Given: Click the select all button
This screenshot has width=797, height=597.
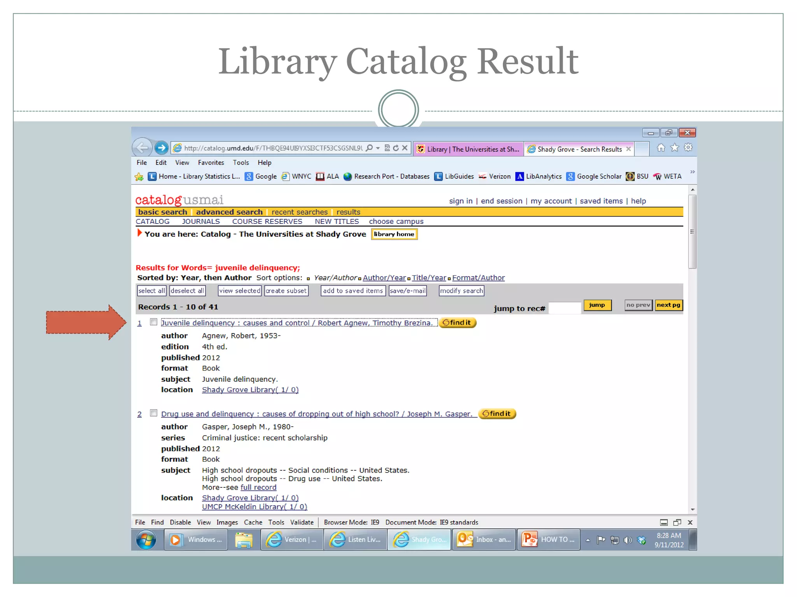Looking at the screenshot, I should pyautogui.click(x=151, y=291).
